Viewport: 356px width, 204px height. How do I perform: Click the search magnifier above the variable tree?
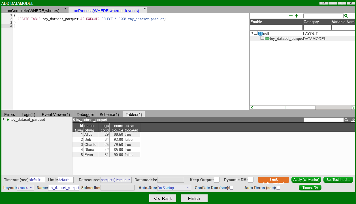tap(346, 16)
